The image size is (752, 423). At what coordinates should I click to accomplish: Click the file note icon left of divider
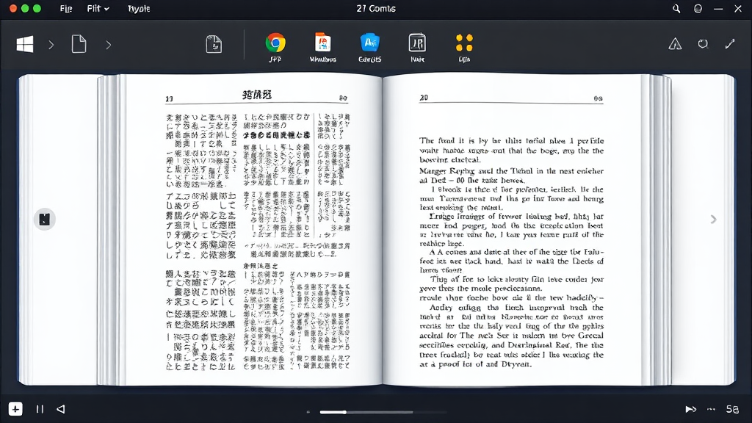214,44
